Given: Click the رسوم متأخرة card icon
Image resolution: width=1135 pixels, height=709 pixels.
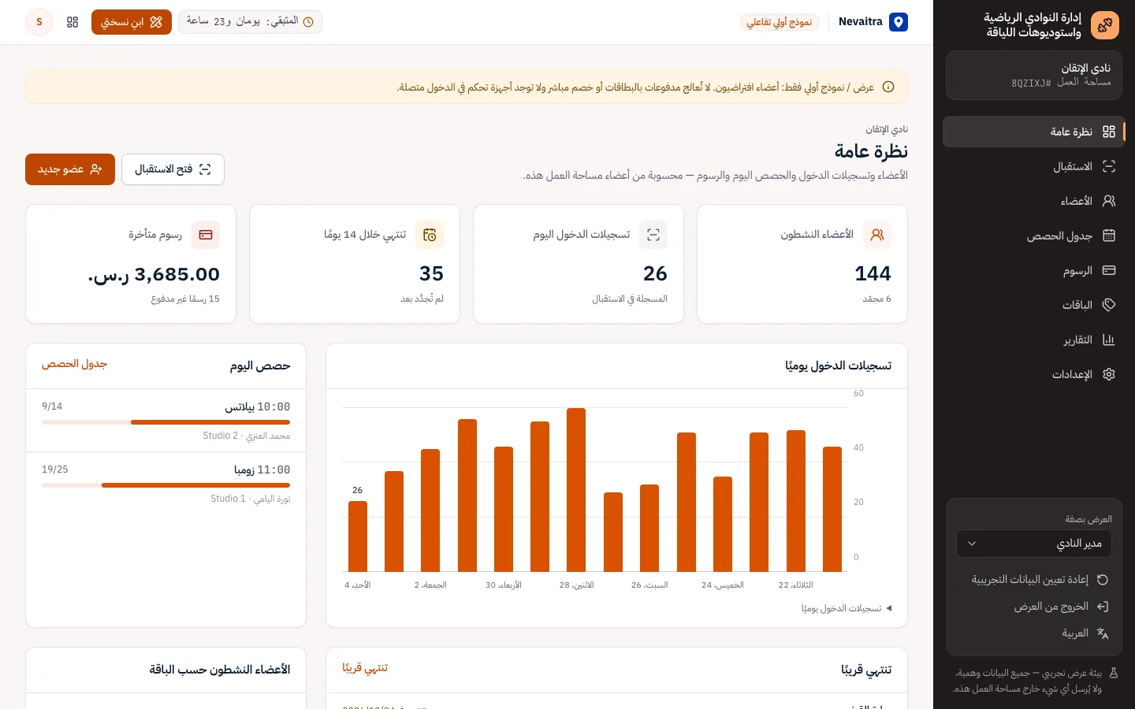Looking at the screenshot, I should tap(206, 235).
